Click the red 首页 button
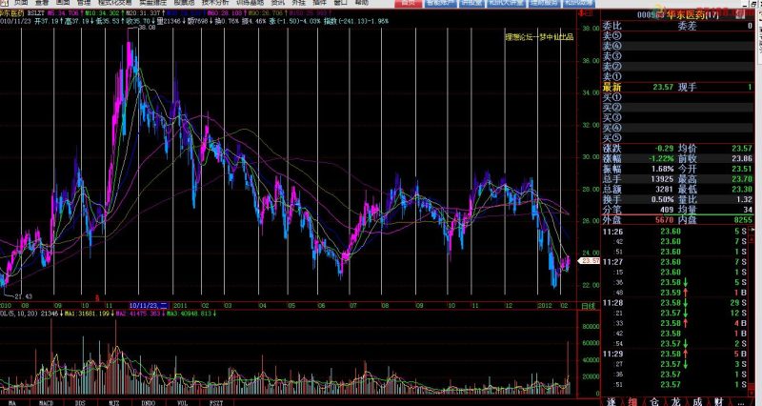 (408, 3)
